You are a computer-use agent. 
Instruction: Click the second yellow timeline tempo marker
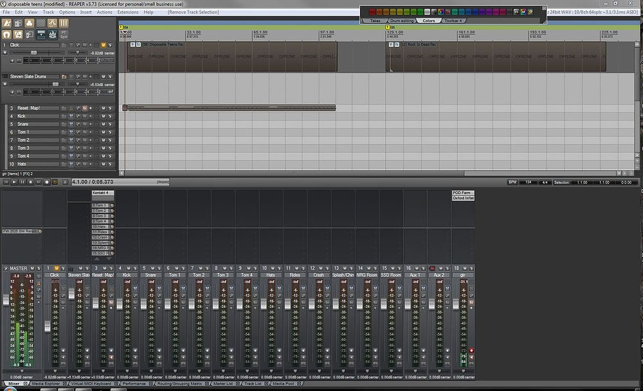point(388,27)
